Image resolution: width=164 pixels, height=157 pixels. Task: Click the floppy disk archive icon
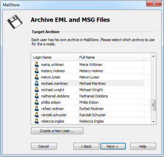15,22
